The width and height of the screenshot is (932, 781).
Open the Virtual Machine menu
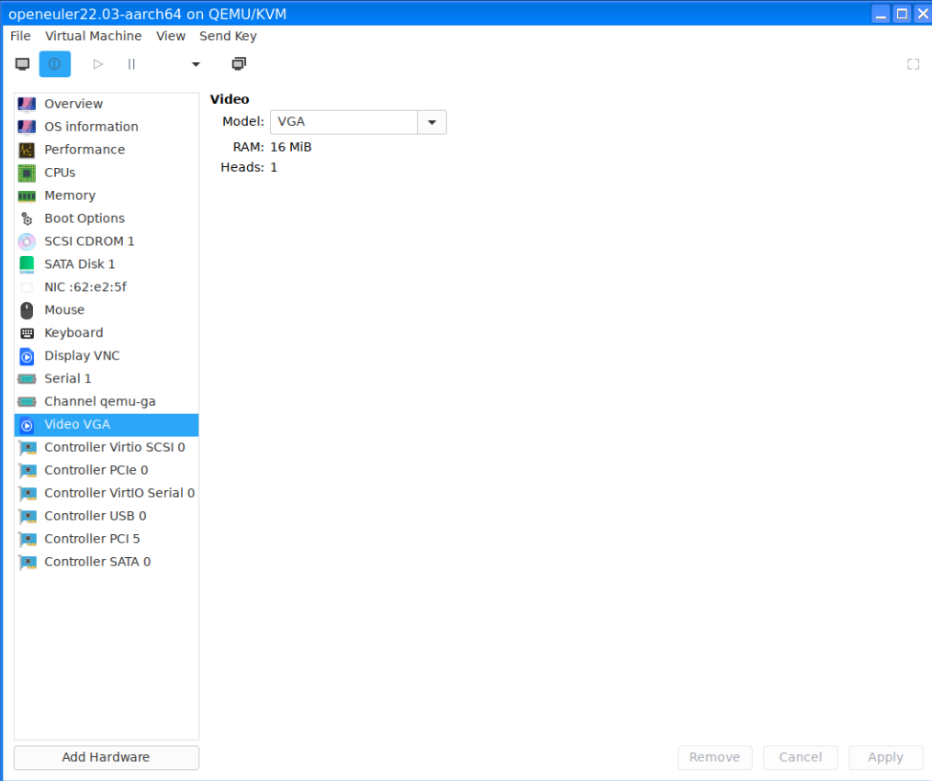click(94, 36)
